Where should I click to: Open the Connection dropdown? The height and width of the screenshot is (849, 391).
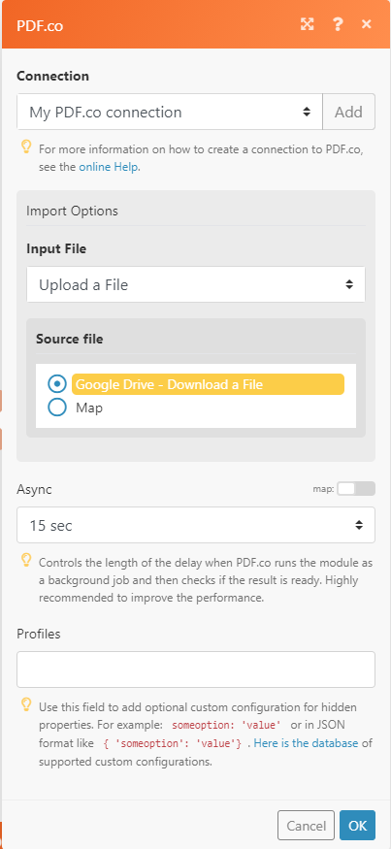coord(170,113)
